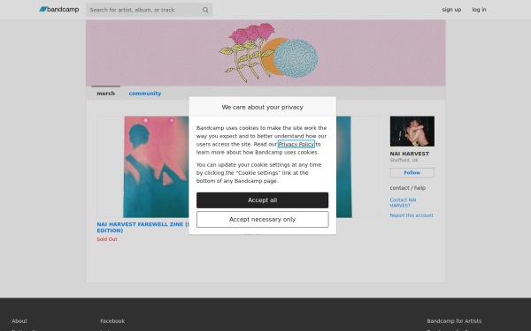This screenshot has width=531, height=331.
Task: Open the Privacy Policy link
Action: click(296, 144)
